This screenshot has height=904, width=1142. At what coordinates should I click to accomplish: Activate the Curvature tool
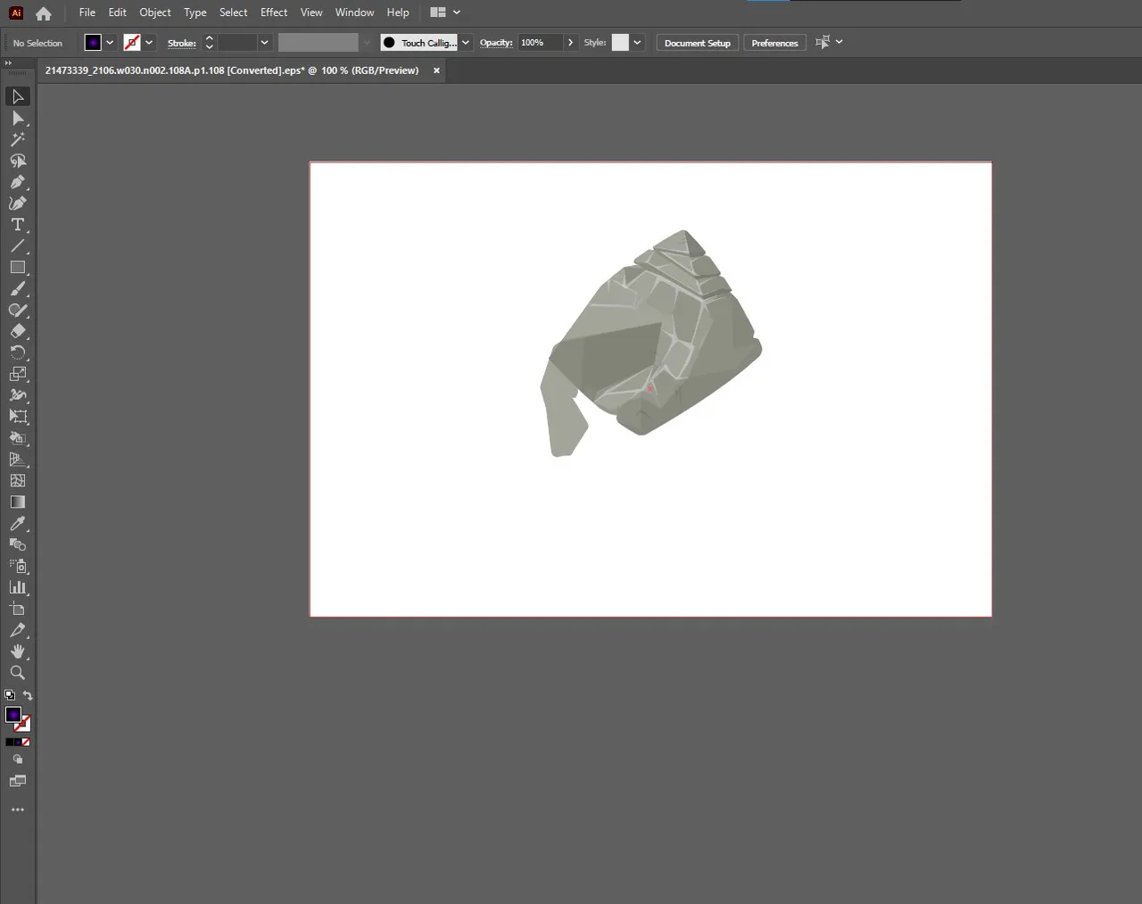click(18, 203)
